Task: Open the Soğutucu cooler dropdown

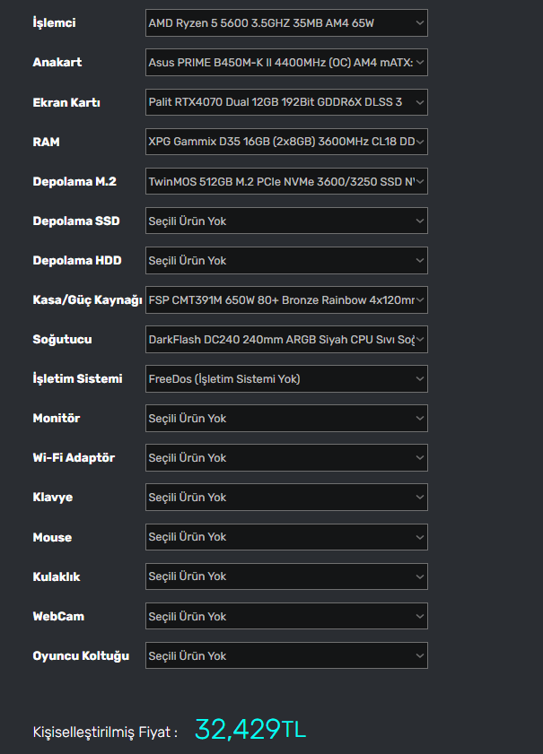Action: pos(285,339)
